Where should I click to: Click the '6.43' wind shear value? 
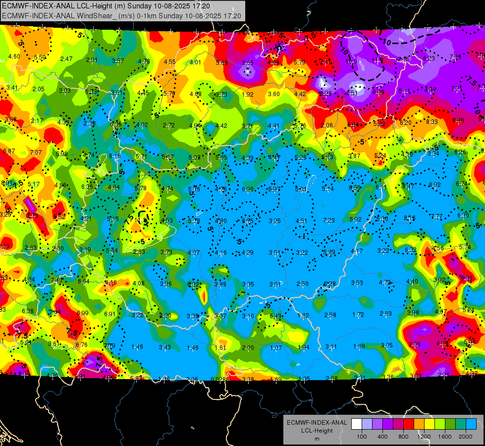tap(275, 316)
